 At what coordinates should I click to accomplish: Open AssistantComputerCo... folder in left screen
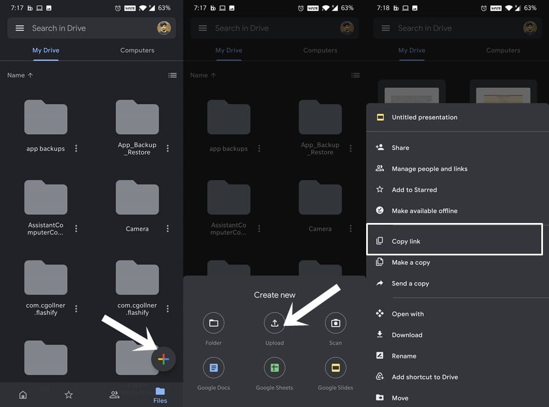coord(46,198)
